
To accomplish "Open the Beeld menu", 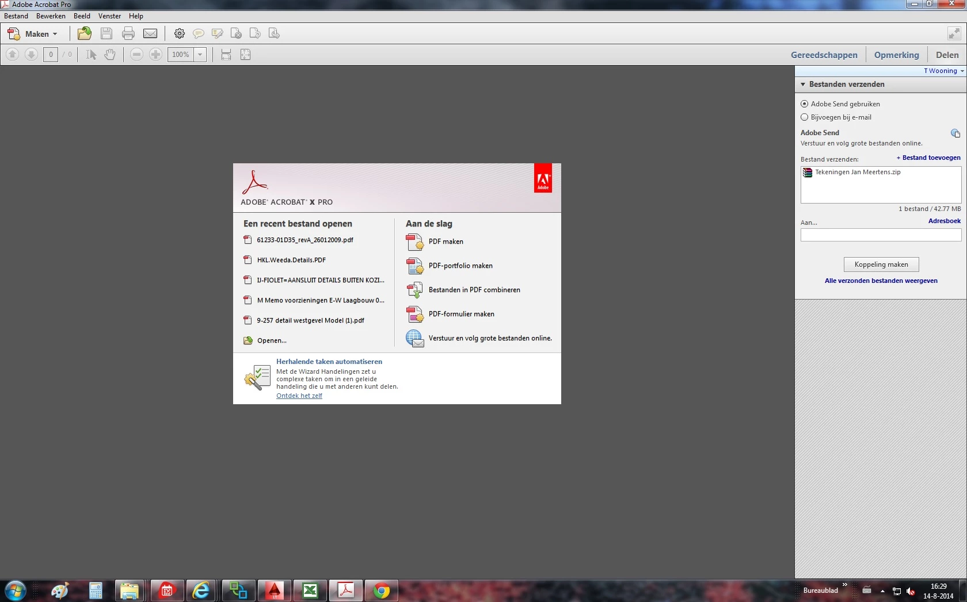I will [82, 16].
